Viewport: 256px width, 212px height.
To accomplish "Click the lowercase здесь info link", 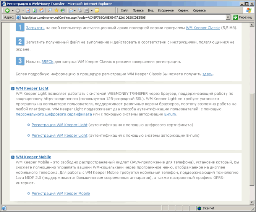I will point(207,74).
